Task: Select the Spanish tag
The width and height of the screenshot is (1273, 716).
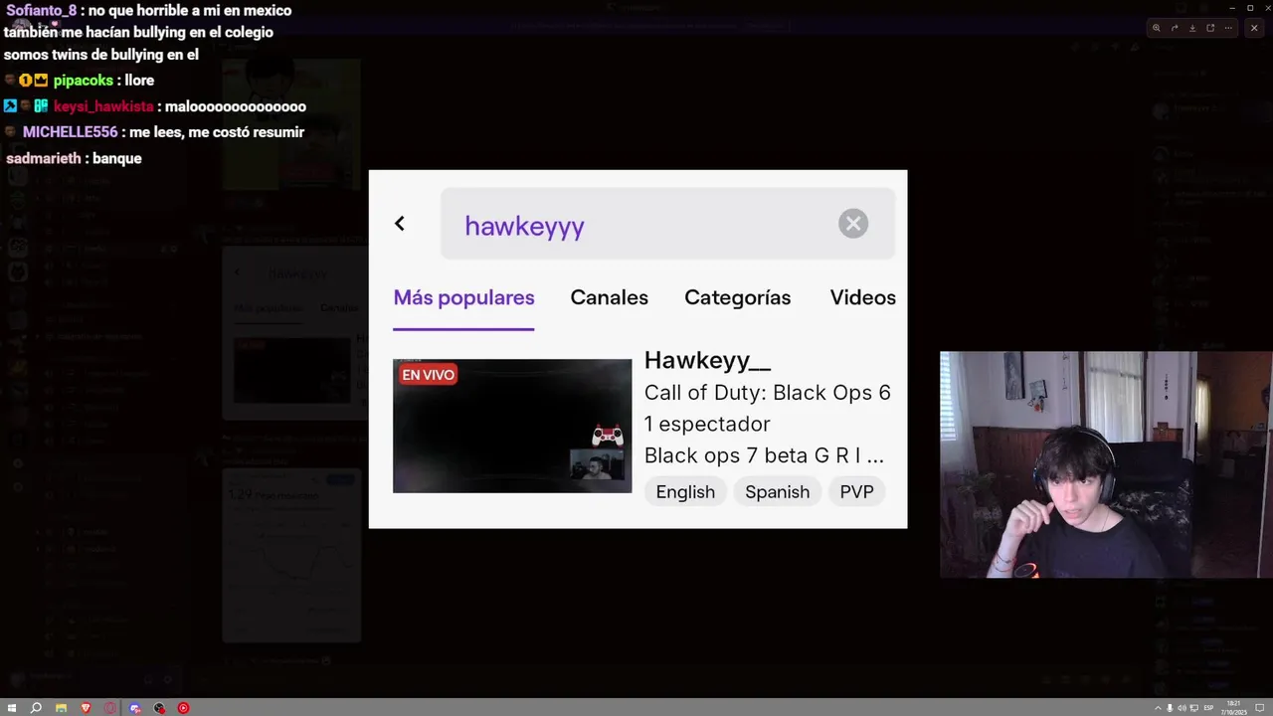Action: pyautogui.click(x=778, y=491)
